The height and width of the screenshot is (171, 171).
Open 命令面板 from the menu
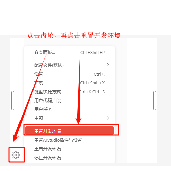pos(69,52)
